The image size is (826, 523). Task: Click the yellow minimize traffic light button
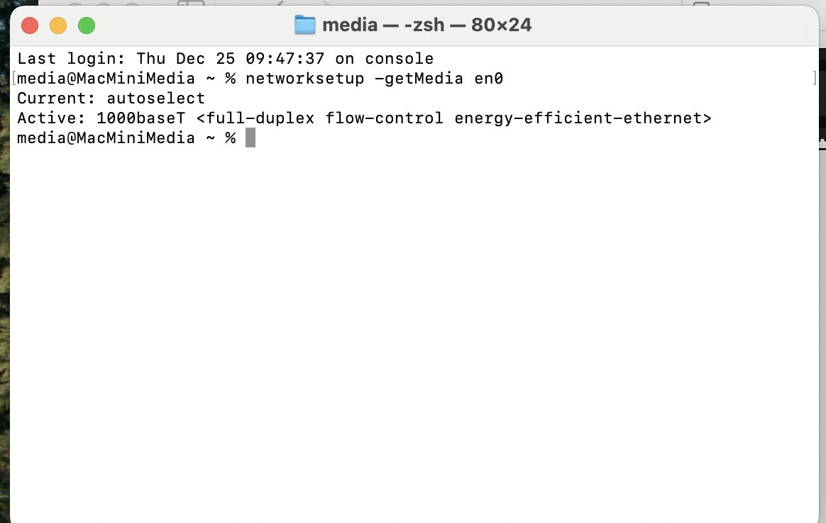57,24
